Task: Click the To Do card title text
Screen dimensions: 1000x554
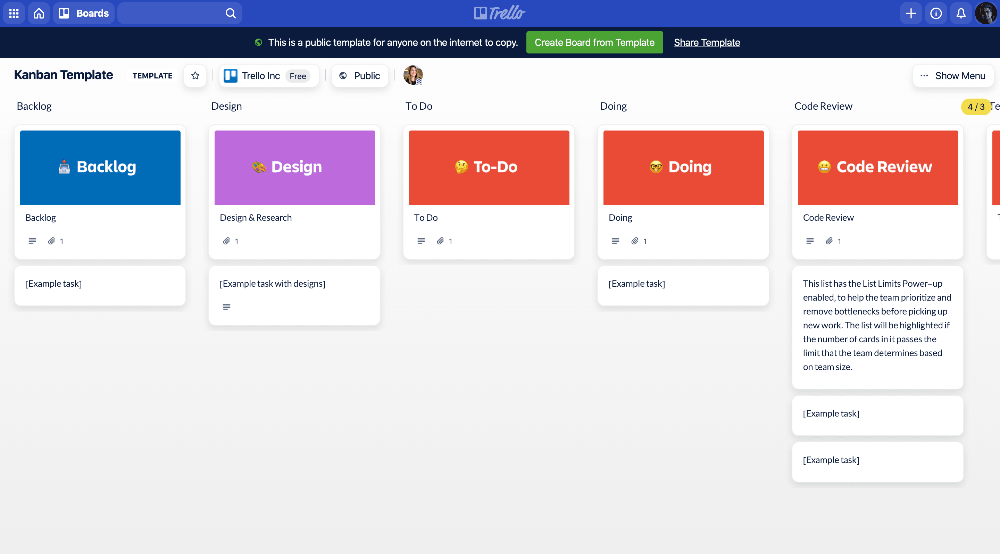Action: pyautogui.click(x=425, y=218)
